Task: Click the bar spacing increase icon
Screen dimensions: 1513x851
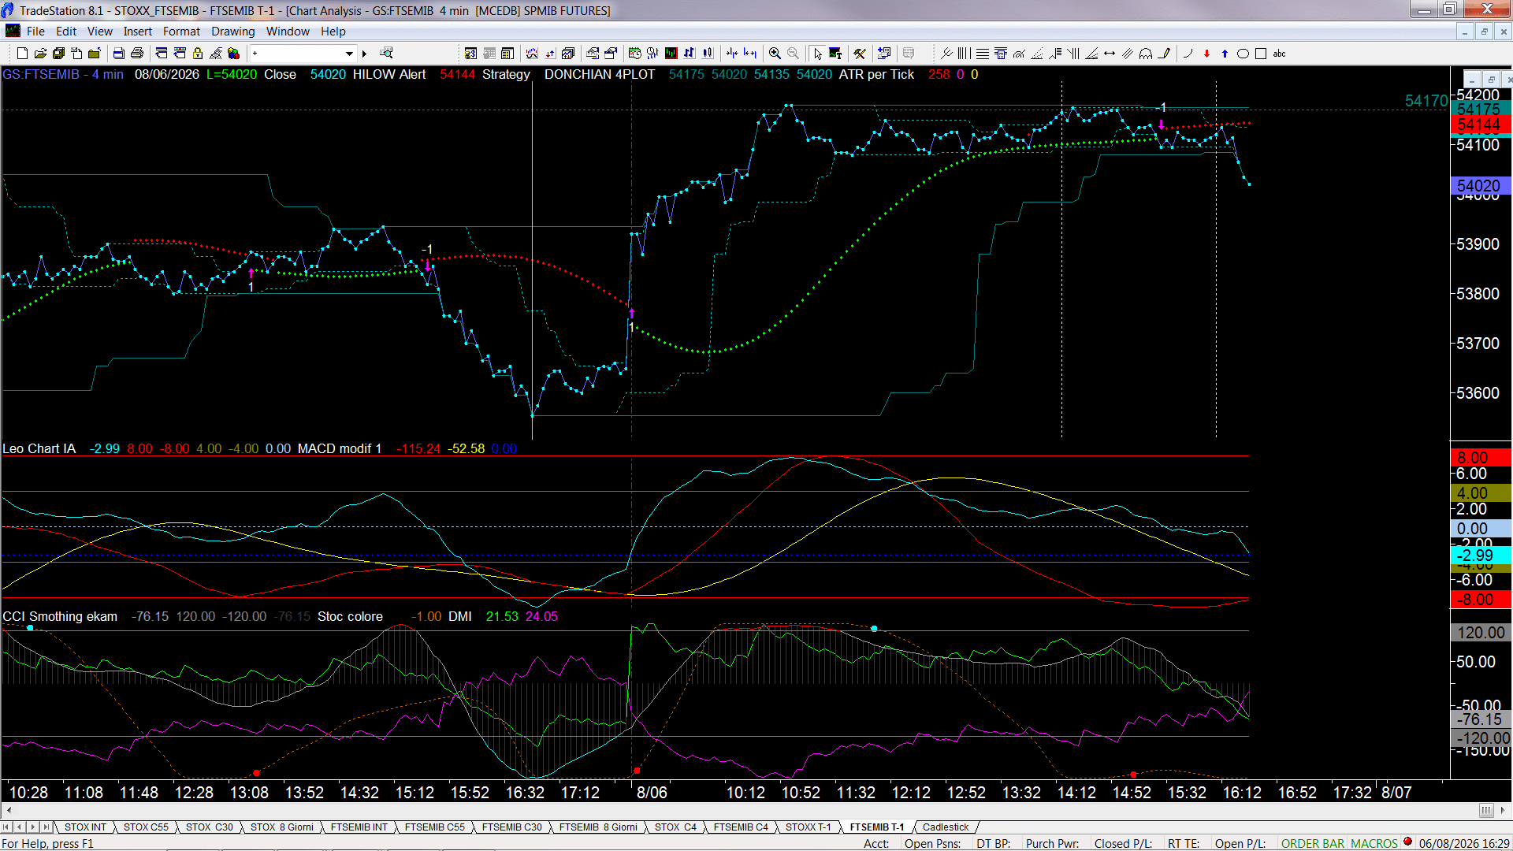Action: [750, 54]
